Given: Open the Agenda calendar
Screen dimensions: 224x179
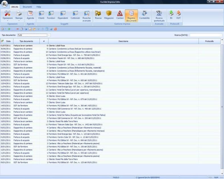Looking at the screenshot, I should click(x=30, y=15).
